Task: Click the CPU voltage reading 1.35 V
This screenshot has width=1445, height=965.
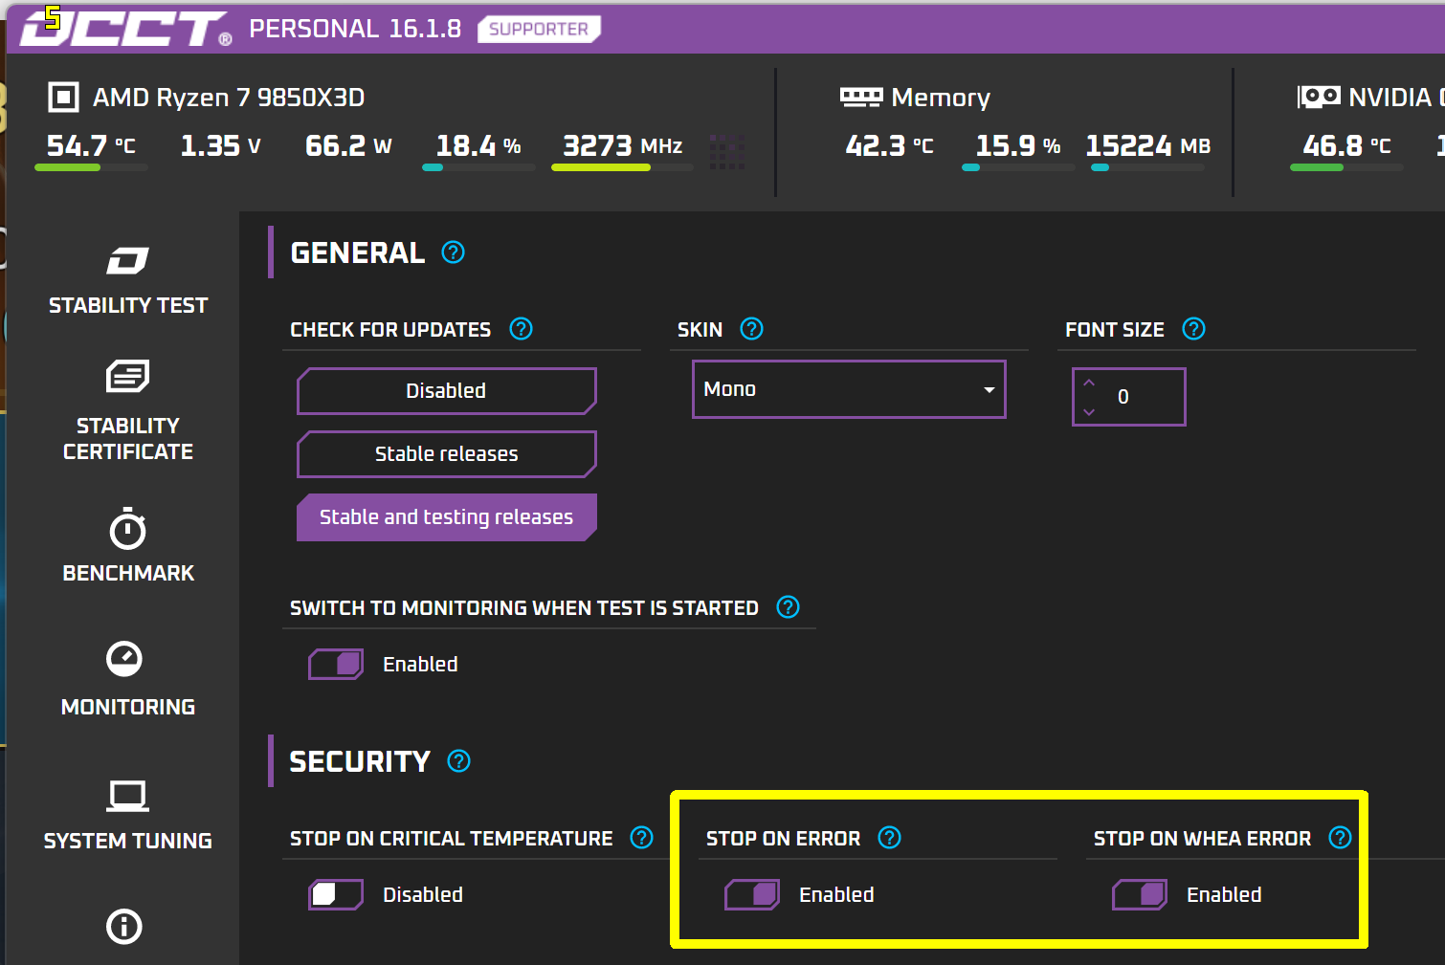Action: click(220, 146)
